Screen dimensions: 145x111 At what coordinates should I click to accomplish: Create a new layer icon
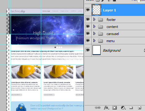click(139, 108)
